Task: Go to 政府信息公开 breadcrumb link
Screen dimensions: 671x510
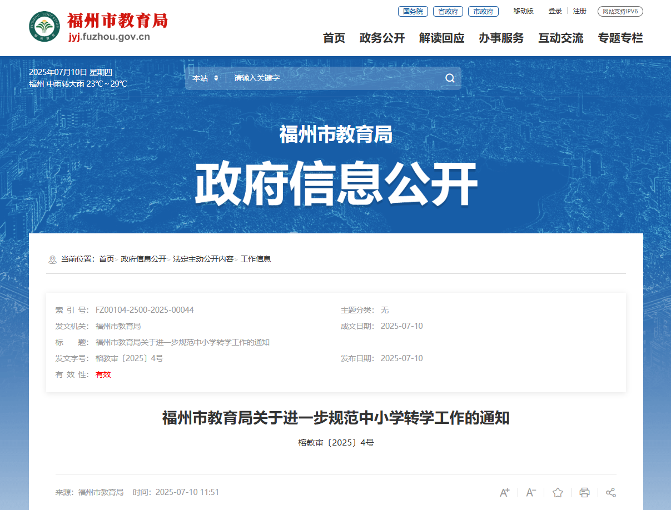Action: (x=143, y=259)
